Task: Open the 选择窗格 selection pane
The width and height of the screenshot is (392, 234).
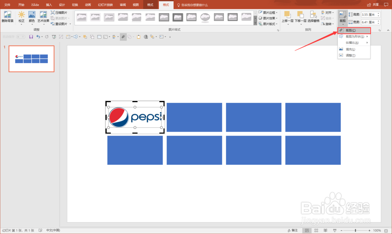Action: point(313,17)
